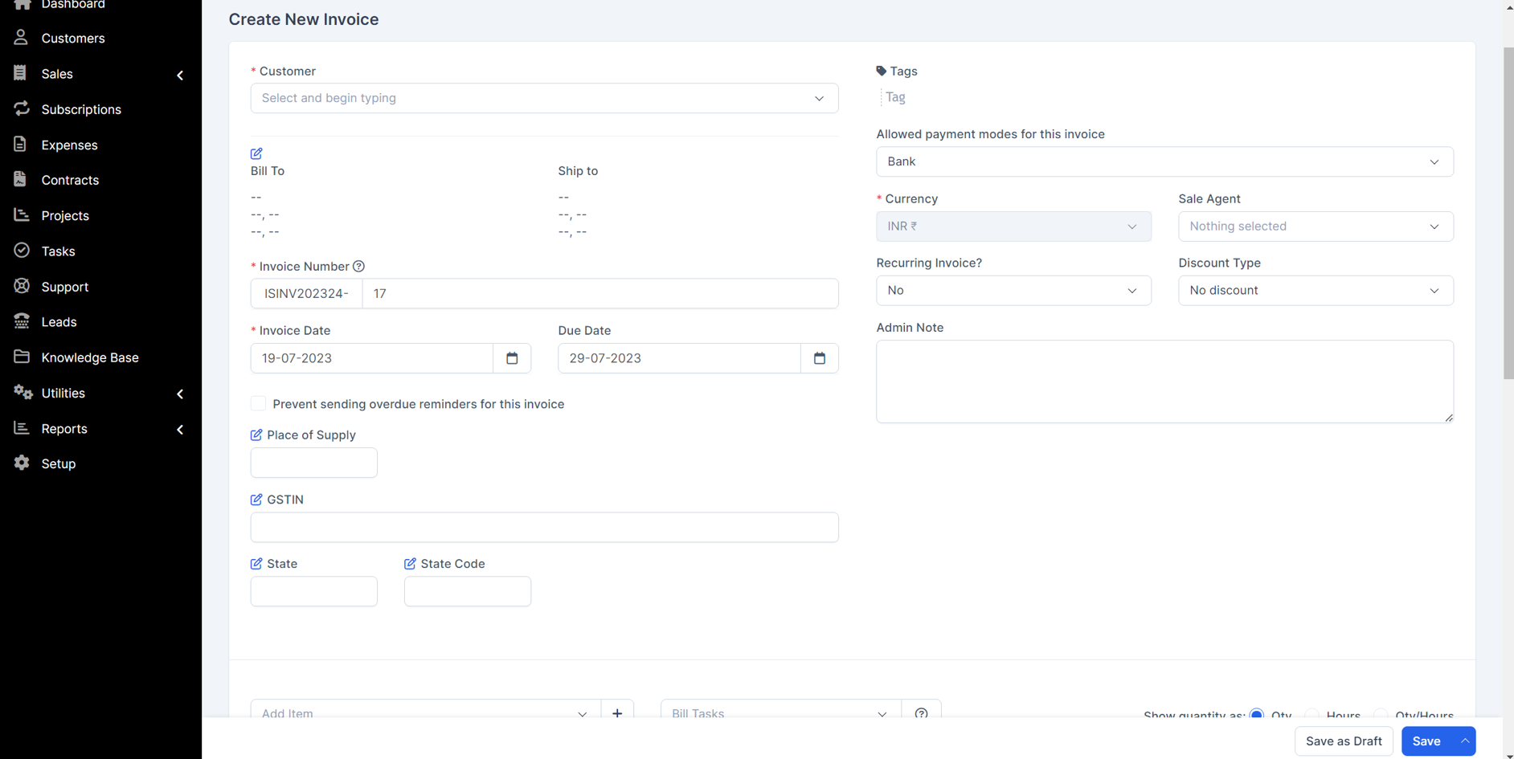The width and height of the screenshot is (1514, 759).
Task: Open the Add Item dropdown
Action: (x=425, y=712)
